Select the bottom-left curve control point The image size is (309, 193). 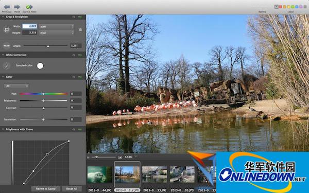pos(24,184)
